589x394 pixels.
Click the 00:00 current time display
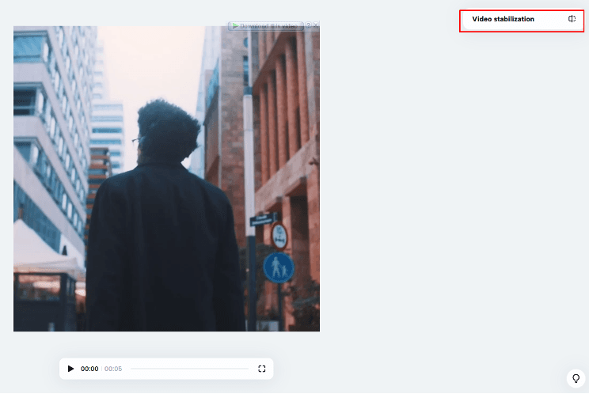(89, 369)
